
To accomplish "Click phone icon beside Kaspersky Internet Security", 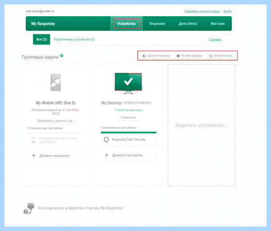I will (33, 140).
